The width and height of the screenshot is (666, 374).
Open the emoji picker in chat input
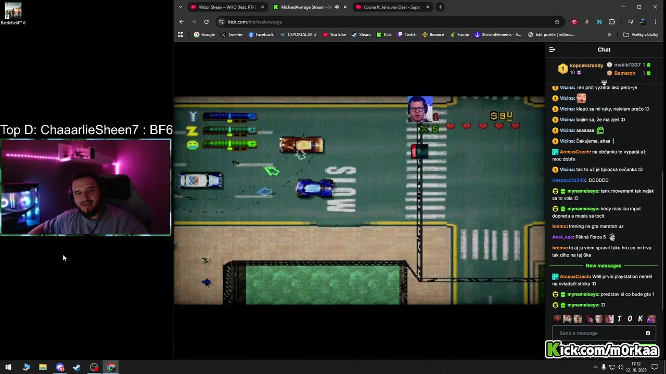[x=648, y=333]
